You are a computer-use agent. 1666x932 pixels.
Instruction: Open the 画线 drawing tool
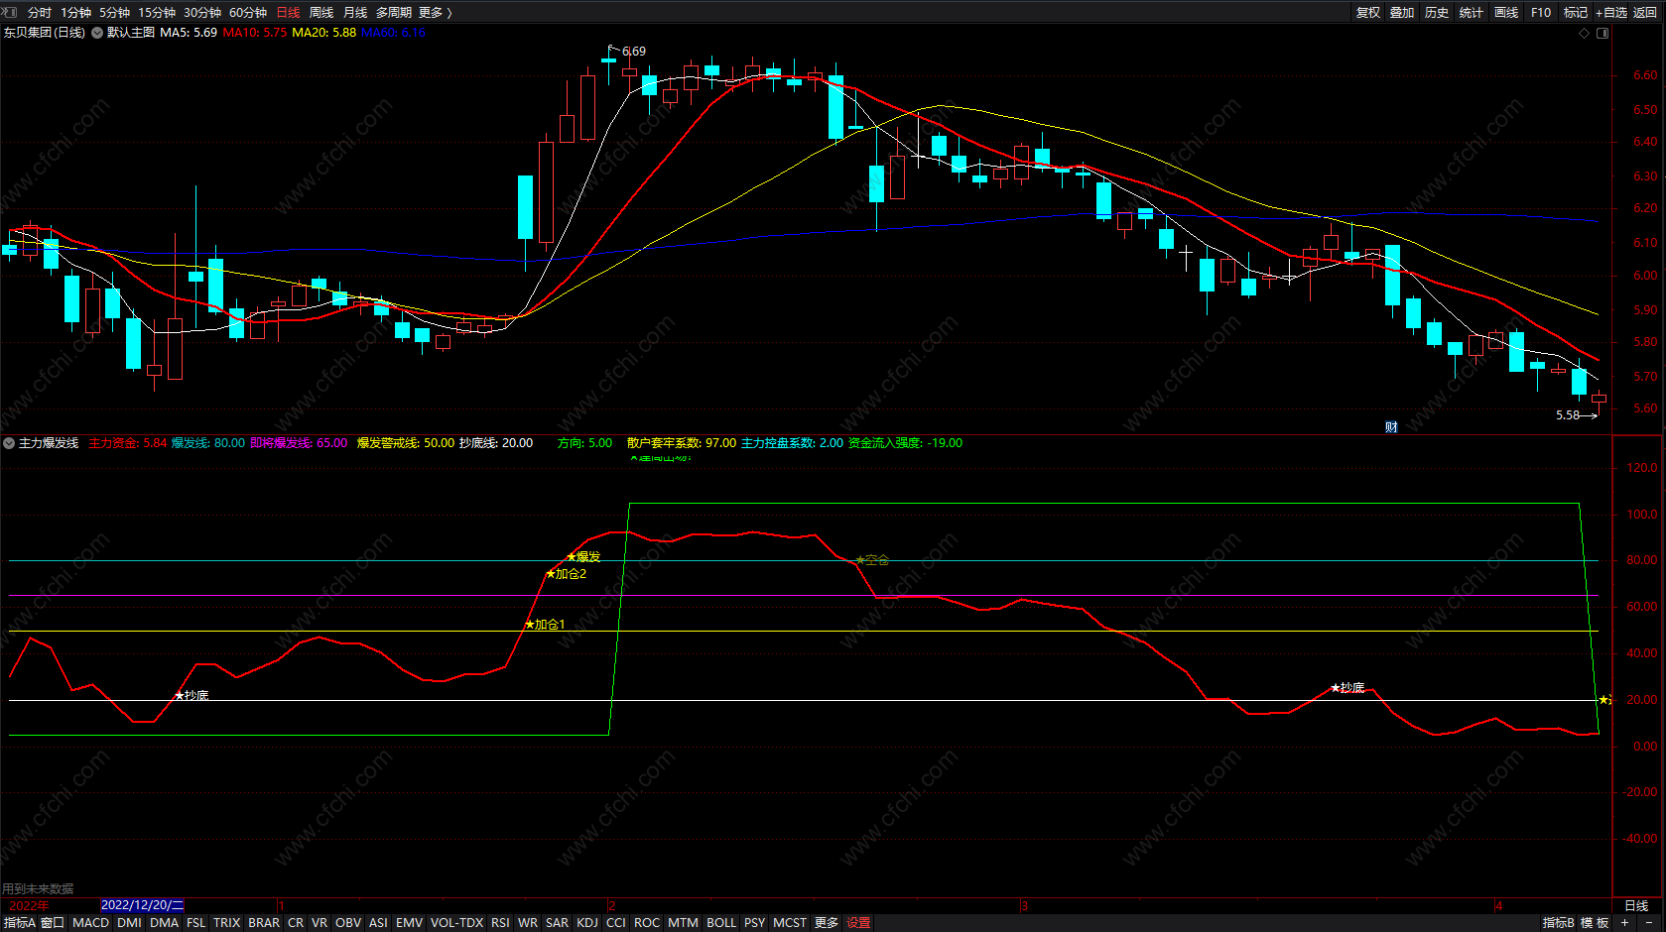coord(1506,12)
